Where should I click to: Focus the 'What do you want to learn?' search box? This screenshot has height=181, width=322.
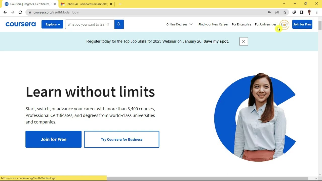point(90,24)
